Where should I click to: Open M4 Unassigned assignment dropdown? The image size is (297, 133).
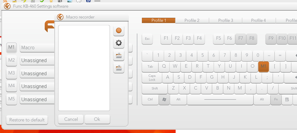tap(37, 86)
